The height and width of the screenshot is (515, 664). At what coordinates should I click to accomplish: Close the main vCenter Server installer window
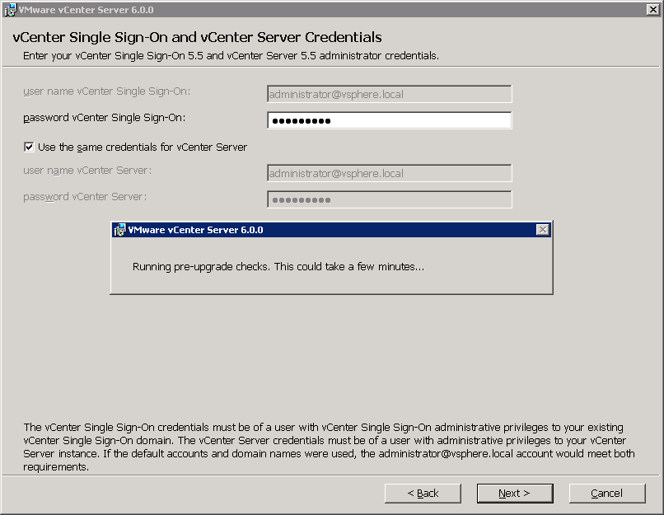pos(652,10)
